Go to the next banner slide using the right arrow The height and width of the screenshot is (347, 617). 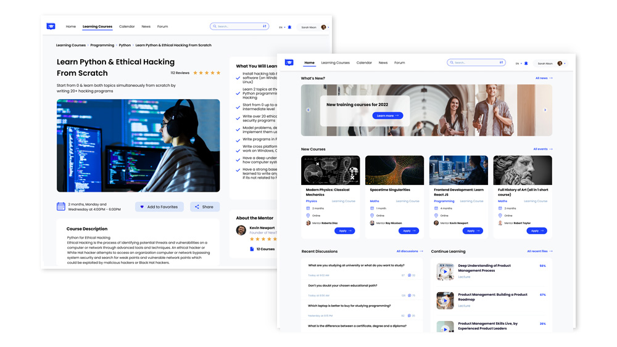coord(545,110)
